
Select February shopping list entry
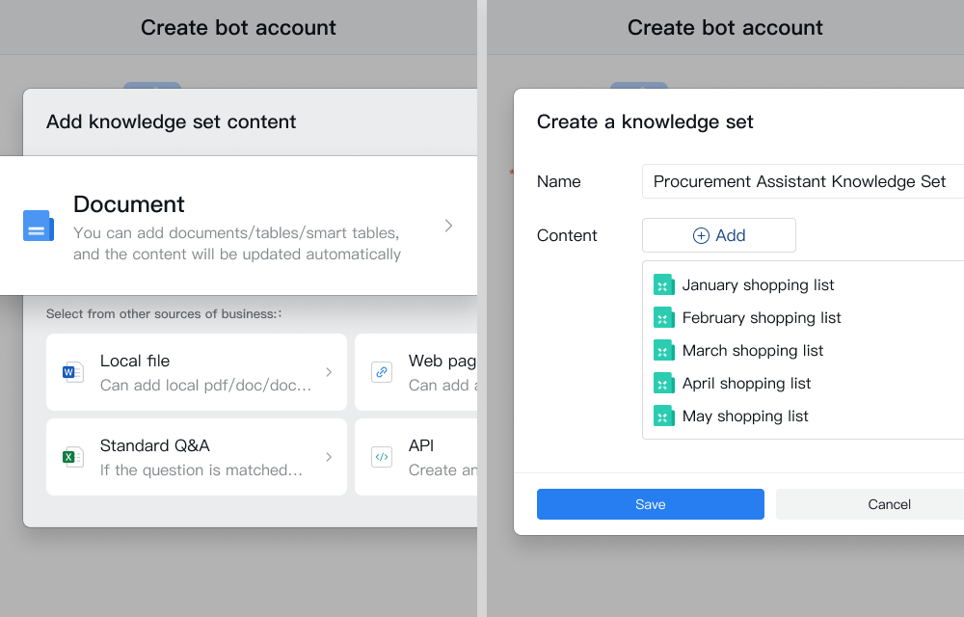point(762,318)
